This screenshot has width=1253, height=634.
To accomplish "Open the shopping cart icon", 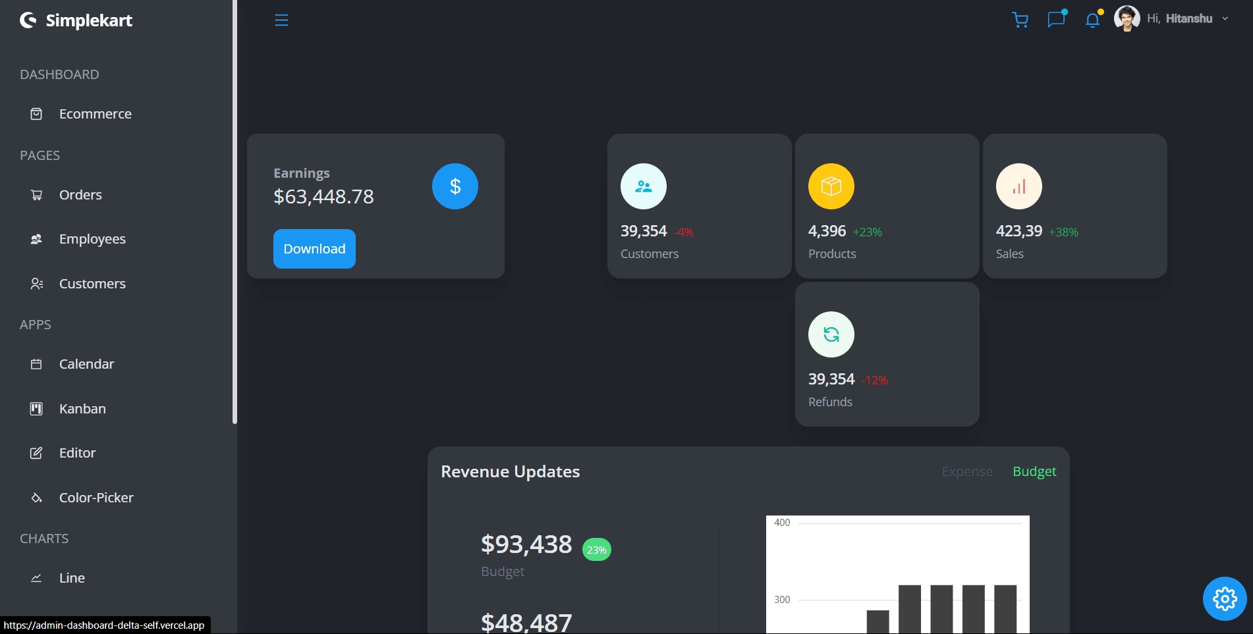I will tap(1020, 20).
